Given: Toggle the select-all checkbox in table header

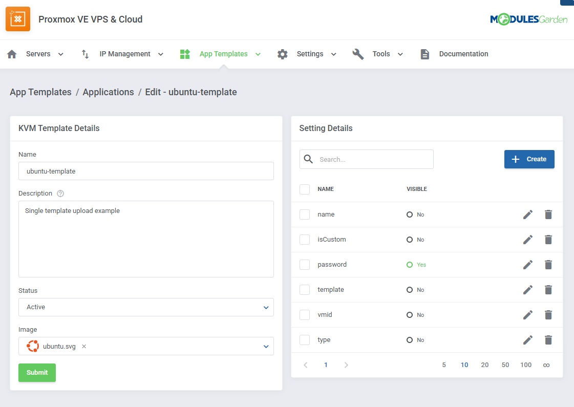Looking at the screenshot, I should point(305,189).
